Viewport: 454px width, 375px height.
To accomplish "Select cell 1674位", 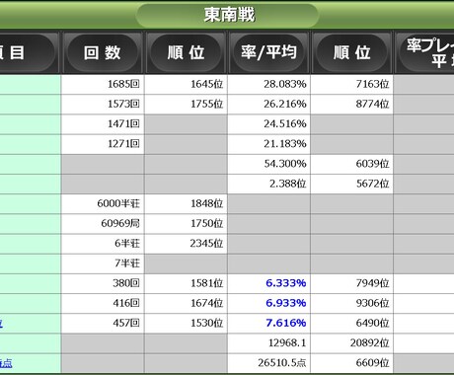I will pyautogui.click(x=186, y=303).
